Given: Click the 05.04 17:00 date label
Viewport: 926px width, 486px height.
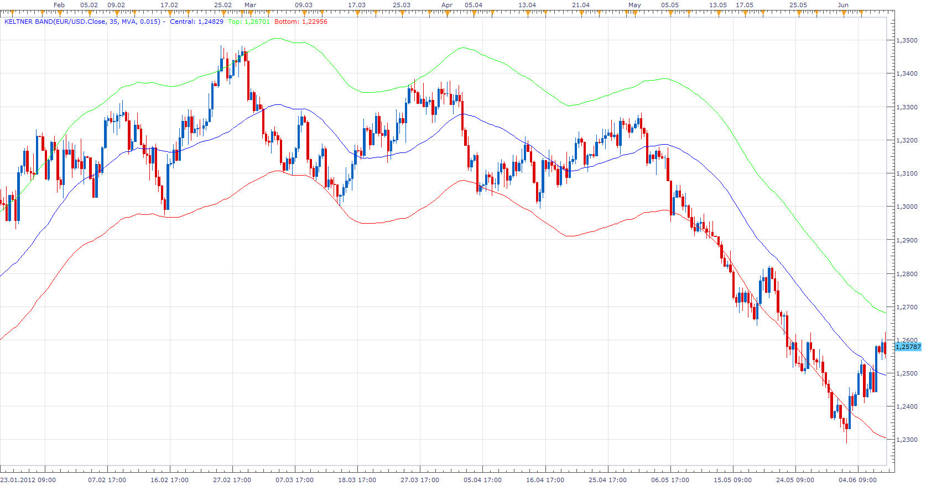Looking at the screenshot, I should click(x=483, y=480).
